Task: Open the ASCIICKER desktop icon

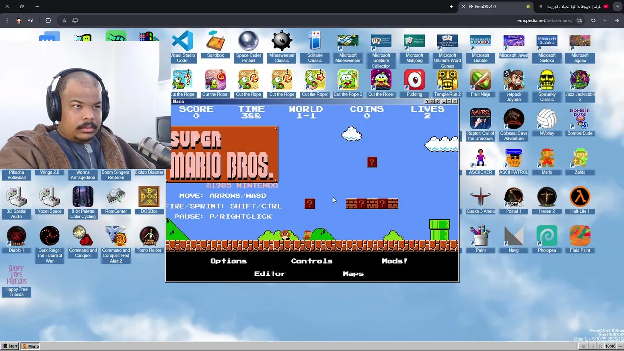Action: click(481, 161)
